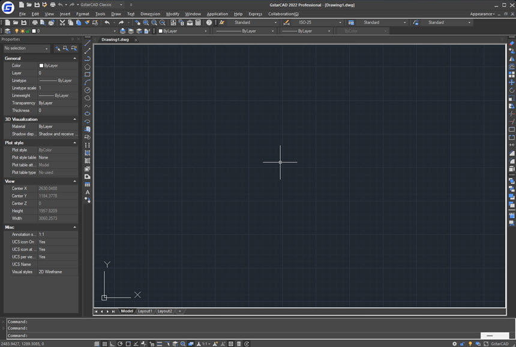
Task: Close the Drawing1.dwg tab
Action: (x=136, y=40)
